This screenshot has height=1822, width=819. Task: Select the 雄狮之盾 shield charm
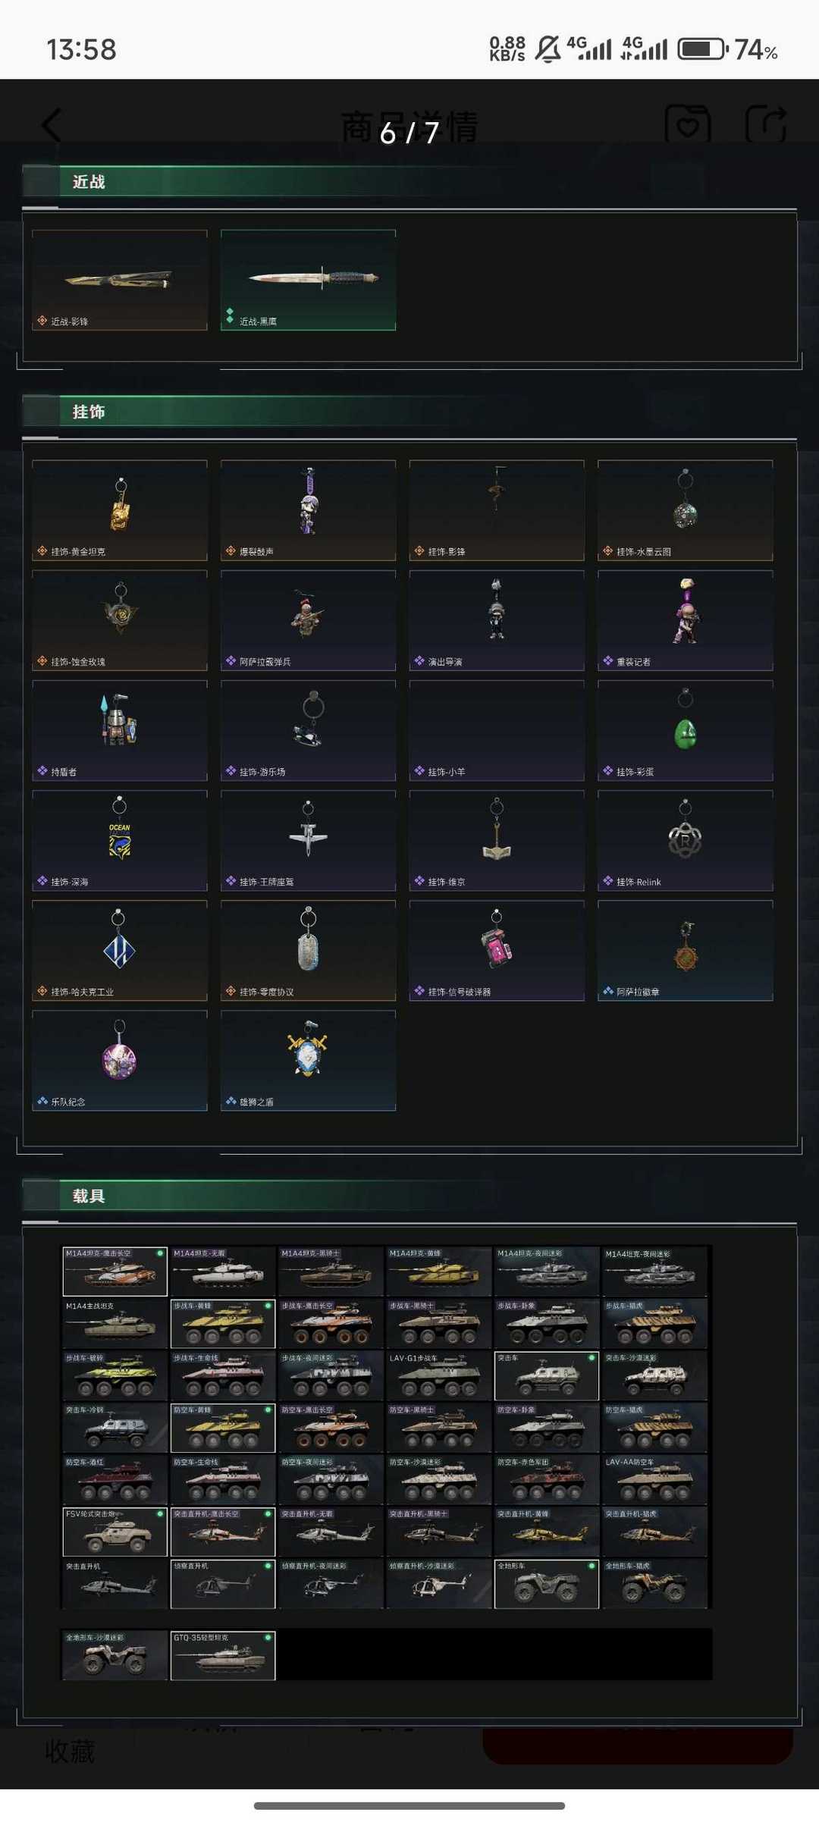click(308, 1060)
